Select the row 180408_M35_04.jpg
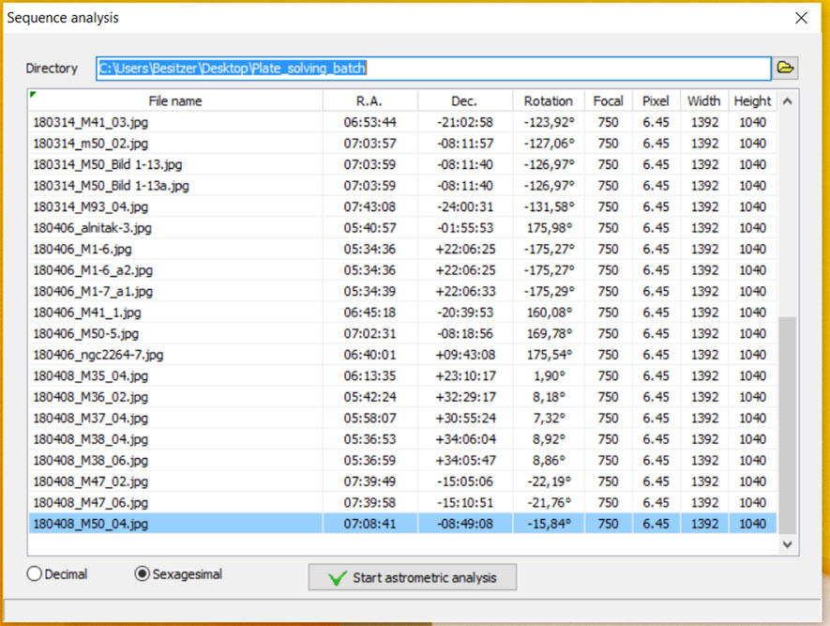 (x=402, y=376)
